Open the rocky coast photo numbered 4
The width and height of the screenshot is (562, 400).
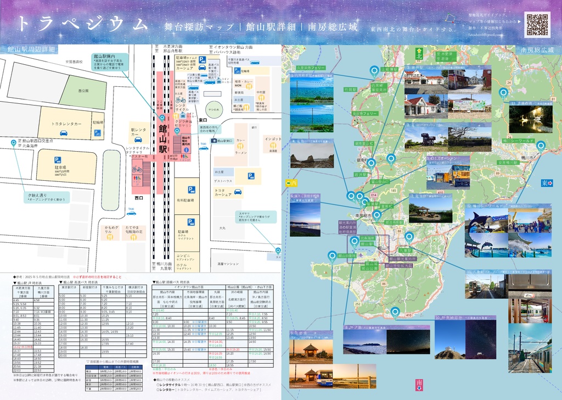312,155
